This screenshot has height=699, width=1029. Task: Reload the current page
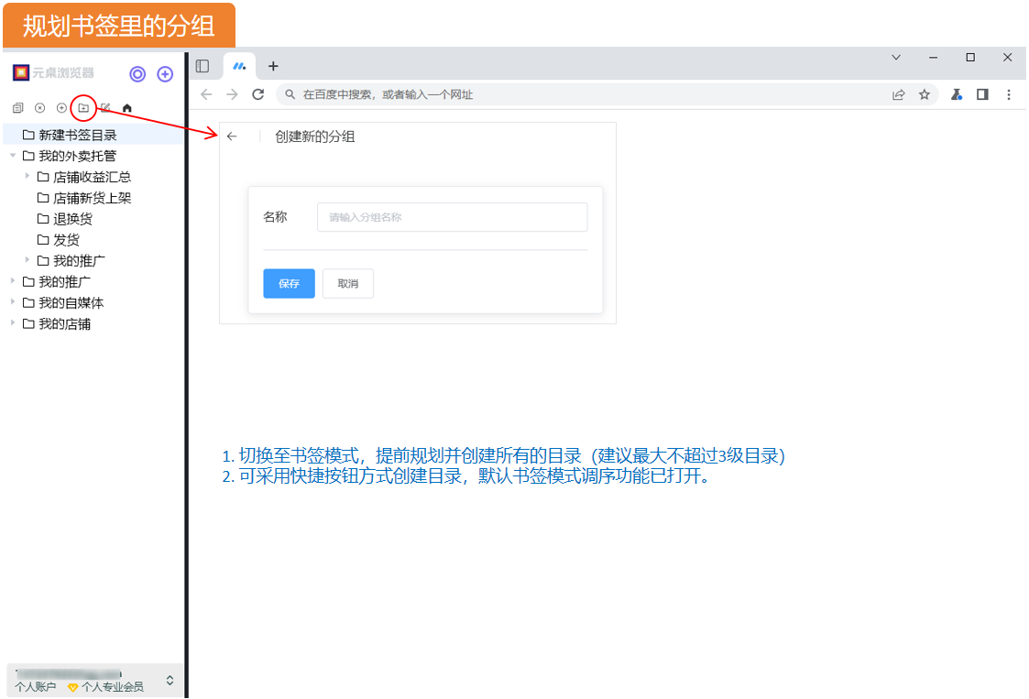pyautogui.click(x=257, y=94)
